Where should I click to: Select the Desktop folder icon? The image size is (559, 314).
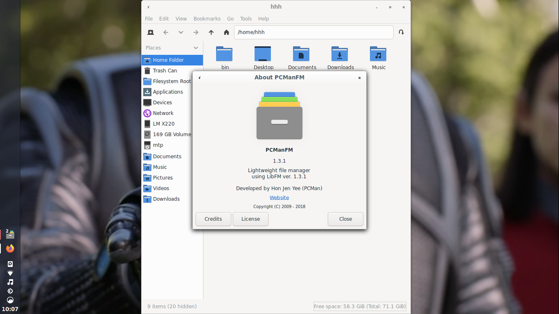[x=263, y=54]
